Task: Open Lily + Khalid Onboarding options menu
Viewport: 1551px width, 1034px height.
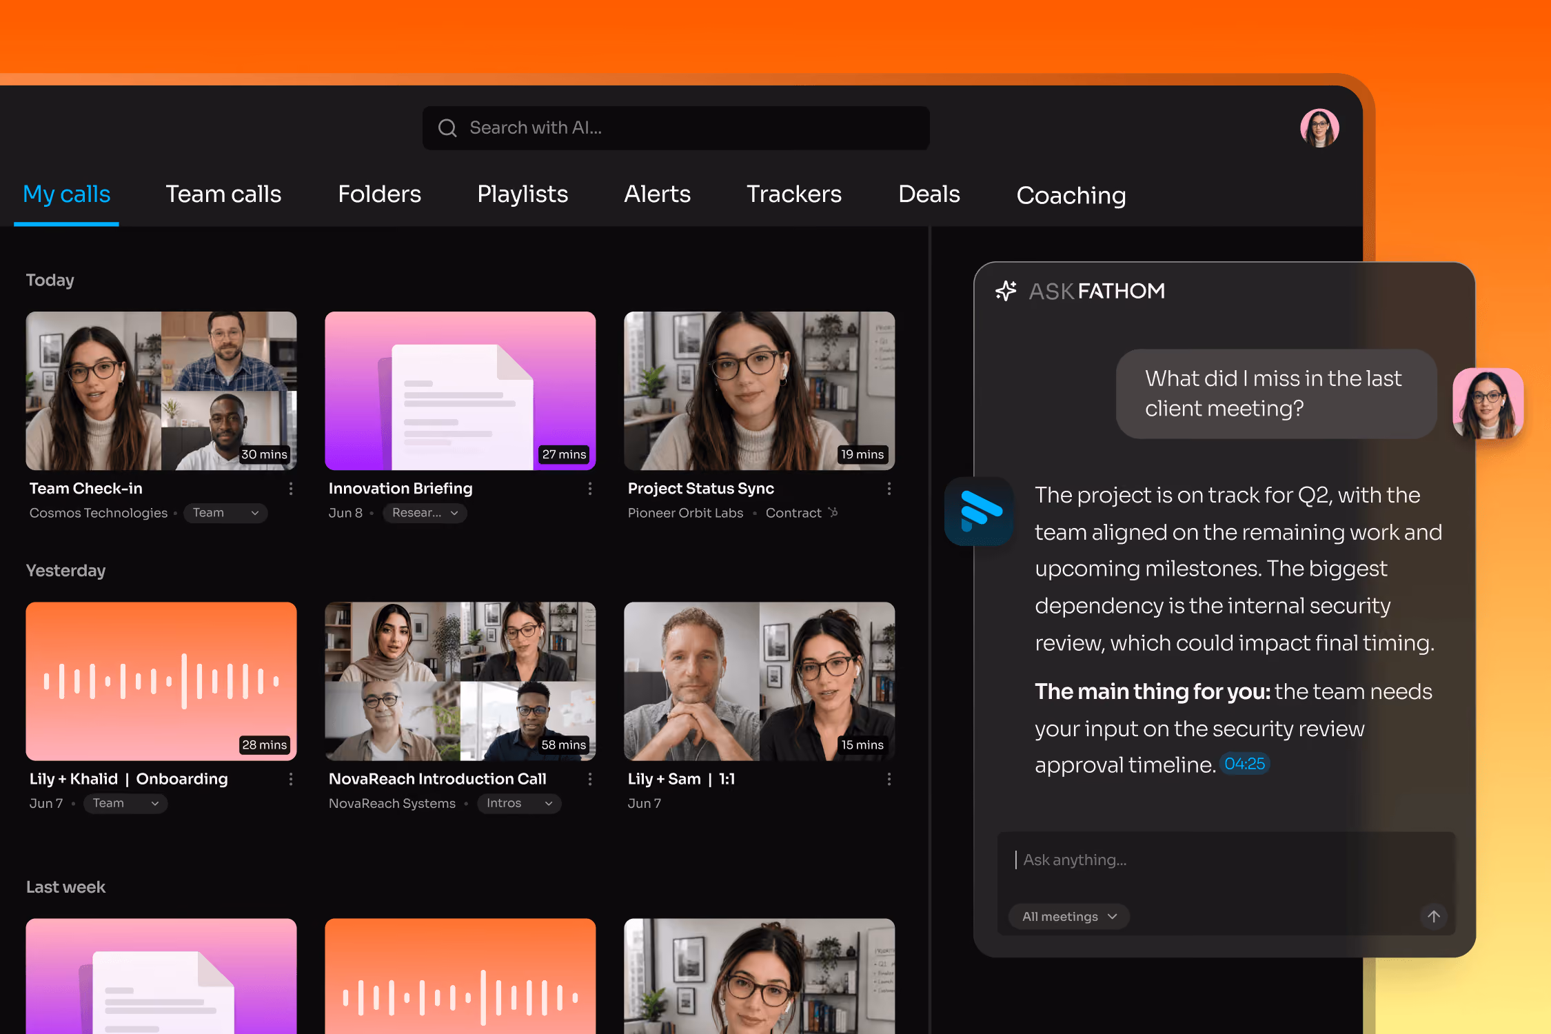Action: tap(291, 779)
